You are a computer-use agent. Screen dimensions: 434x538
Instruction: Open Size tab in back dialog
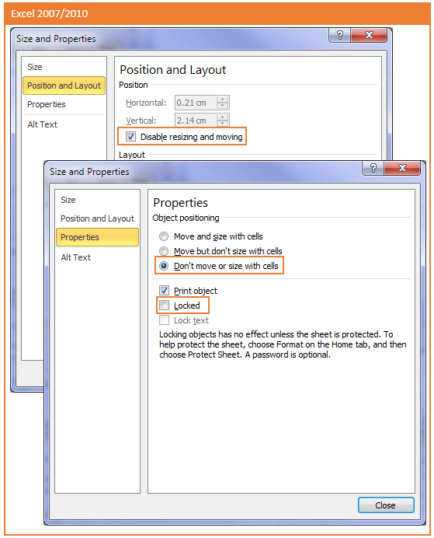pyautogui.click(x=64, y=67)
